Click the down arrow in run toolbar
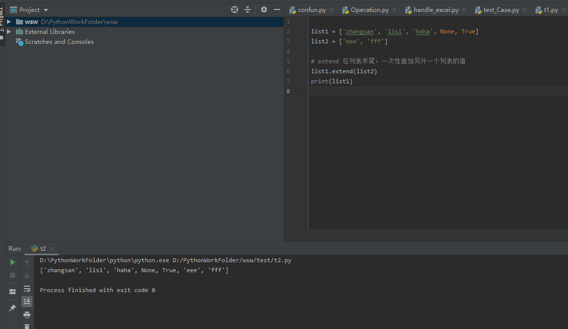The width and height of the screenshot is (568, 329). (27, 276)
